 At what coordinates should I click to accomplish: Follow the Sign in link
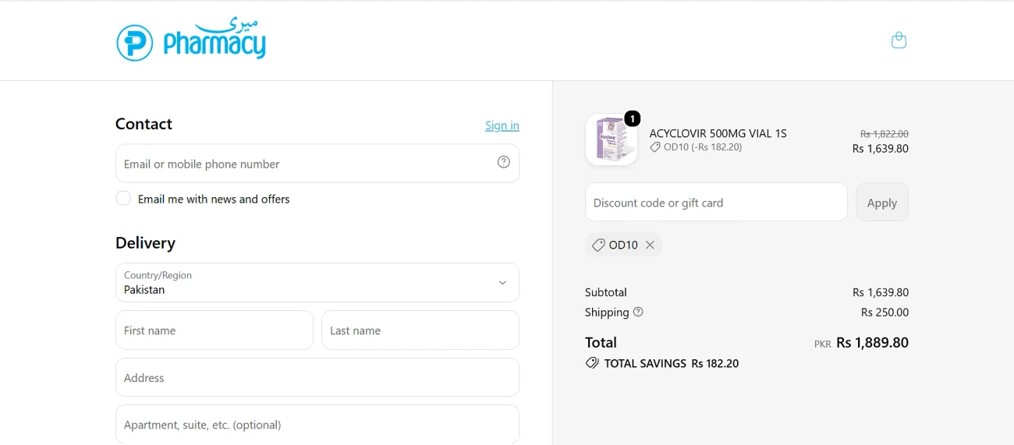click(x=502, y=125)
